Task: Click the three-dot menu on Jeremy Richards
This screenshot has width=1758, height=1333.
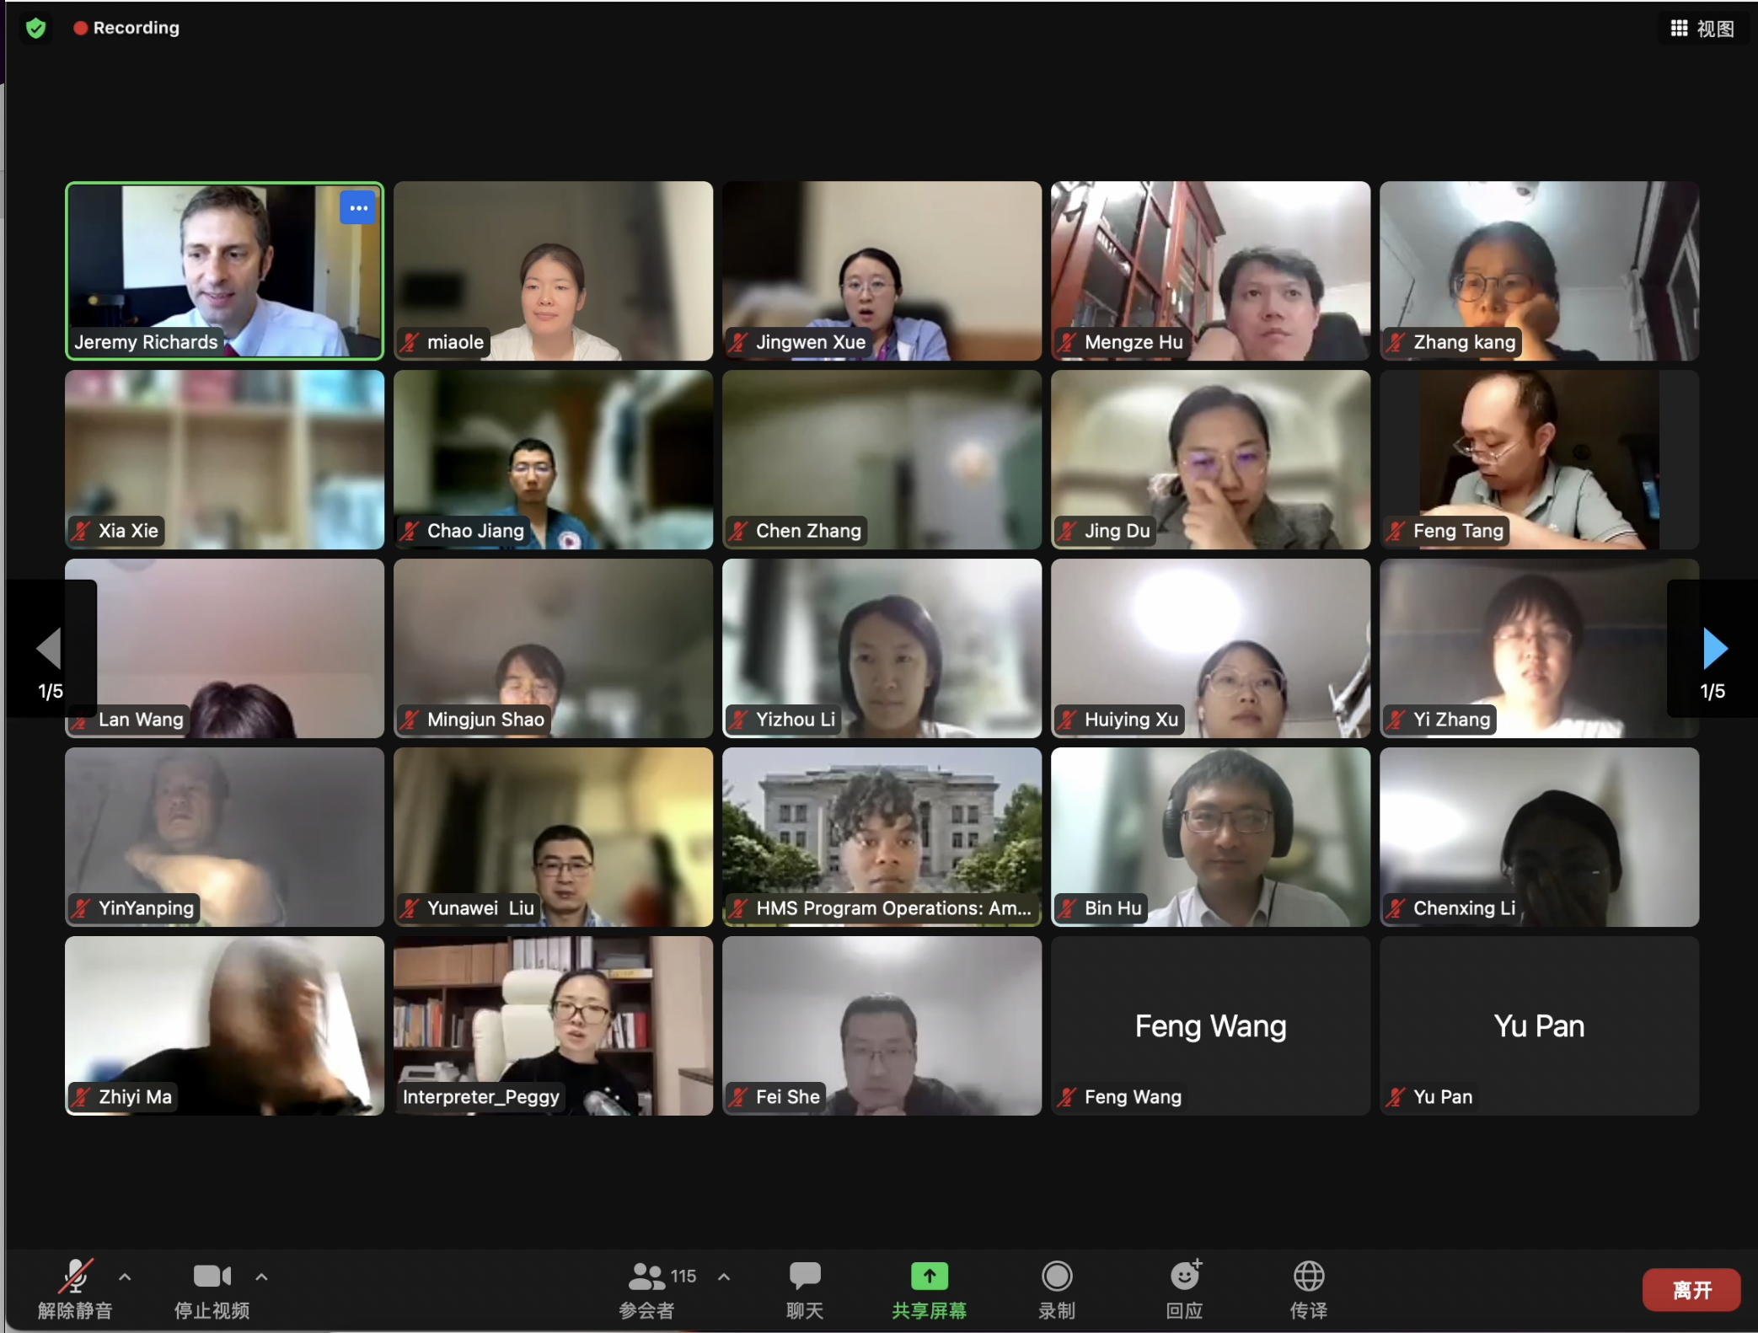Action: [x=358, y=207]
